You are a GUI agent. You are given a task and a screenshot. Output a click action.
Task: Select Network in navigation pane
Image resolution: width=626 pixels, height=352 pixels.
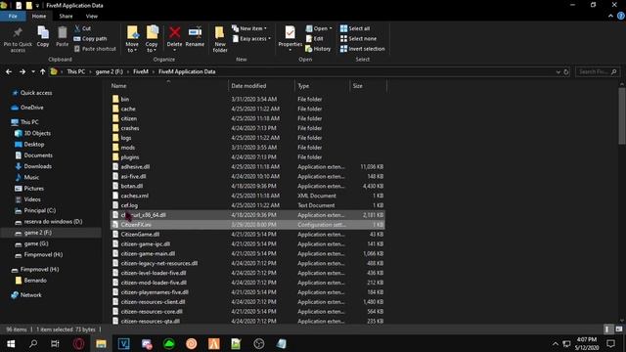pos(30,295)
